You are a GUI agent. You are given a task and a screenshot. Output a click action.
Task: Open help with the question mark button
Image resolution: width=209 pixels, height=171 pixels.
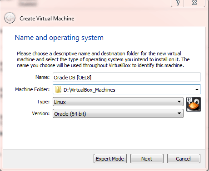[177, 3]
